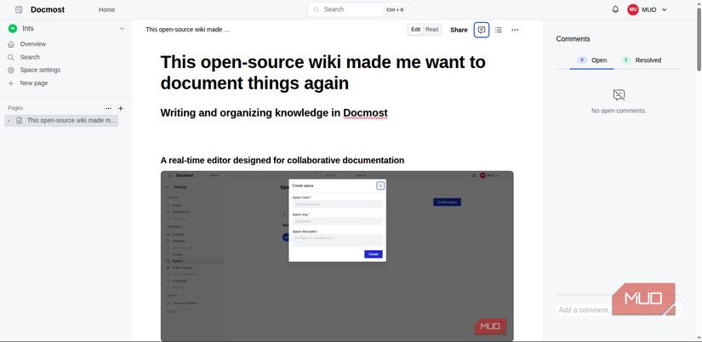Go to the Home menu item
The image size is (702, 342).
[x=107, y=9]
